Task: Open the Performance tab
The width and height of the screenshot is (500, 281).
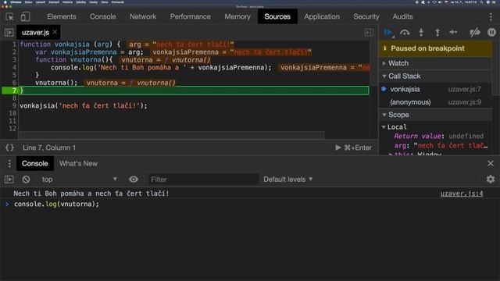Action: 191,16
